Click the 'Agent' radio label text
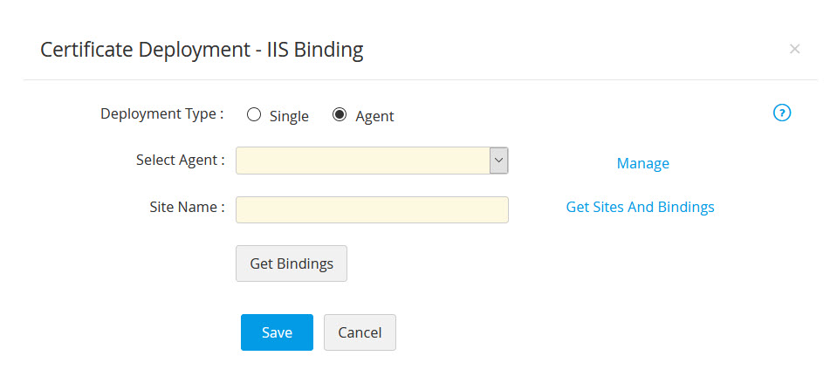The image size is (837, 390). click(374, 116)
